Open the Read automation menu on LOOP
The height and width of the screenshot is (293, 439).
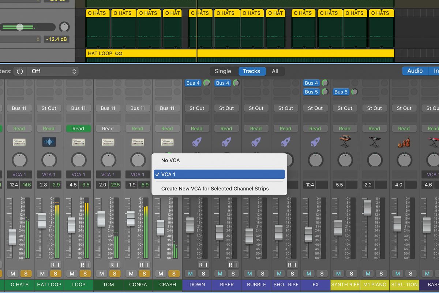point(78,129)
